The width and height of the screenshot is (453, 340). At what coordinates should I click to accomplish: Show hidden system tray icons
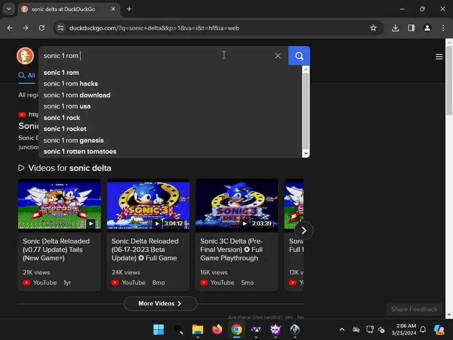point(342,329)
